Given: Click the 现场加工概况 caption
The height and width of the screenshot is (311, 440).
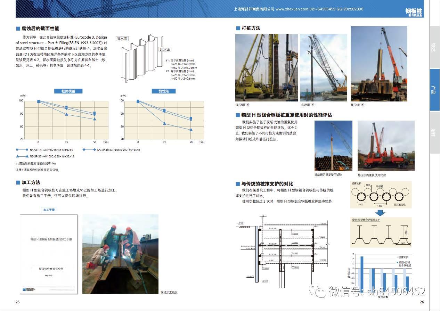Looking at the screenshot, I should click(169, 293).
